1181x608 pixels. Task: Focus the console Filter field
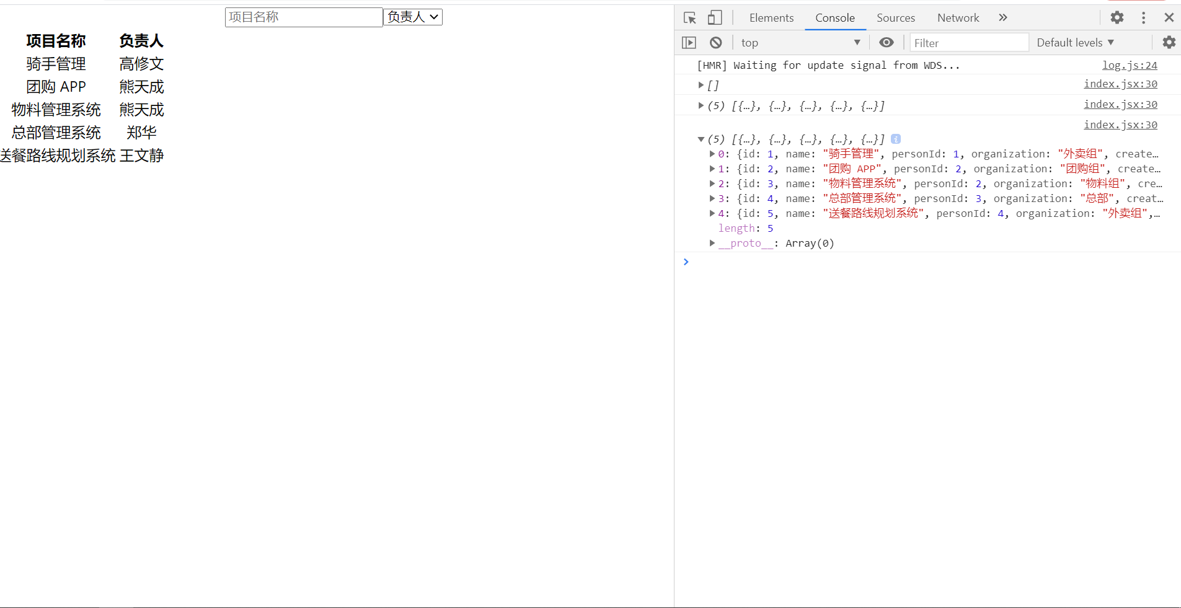point(969,43)
